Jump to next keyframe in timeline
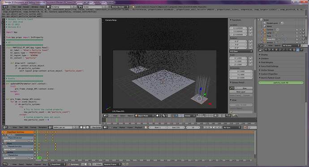The image size is (309, 167). pos(217,128)
